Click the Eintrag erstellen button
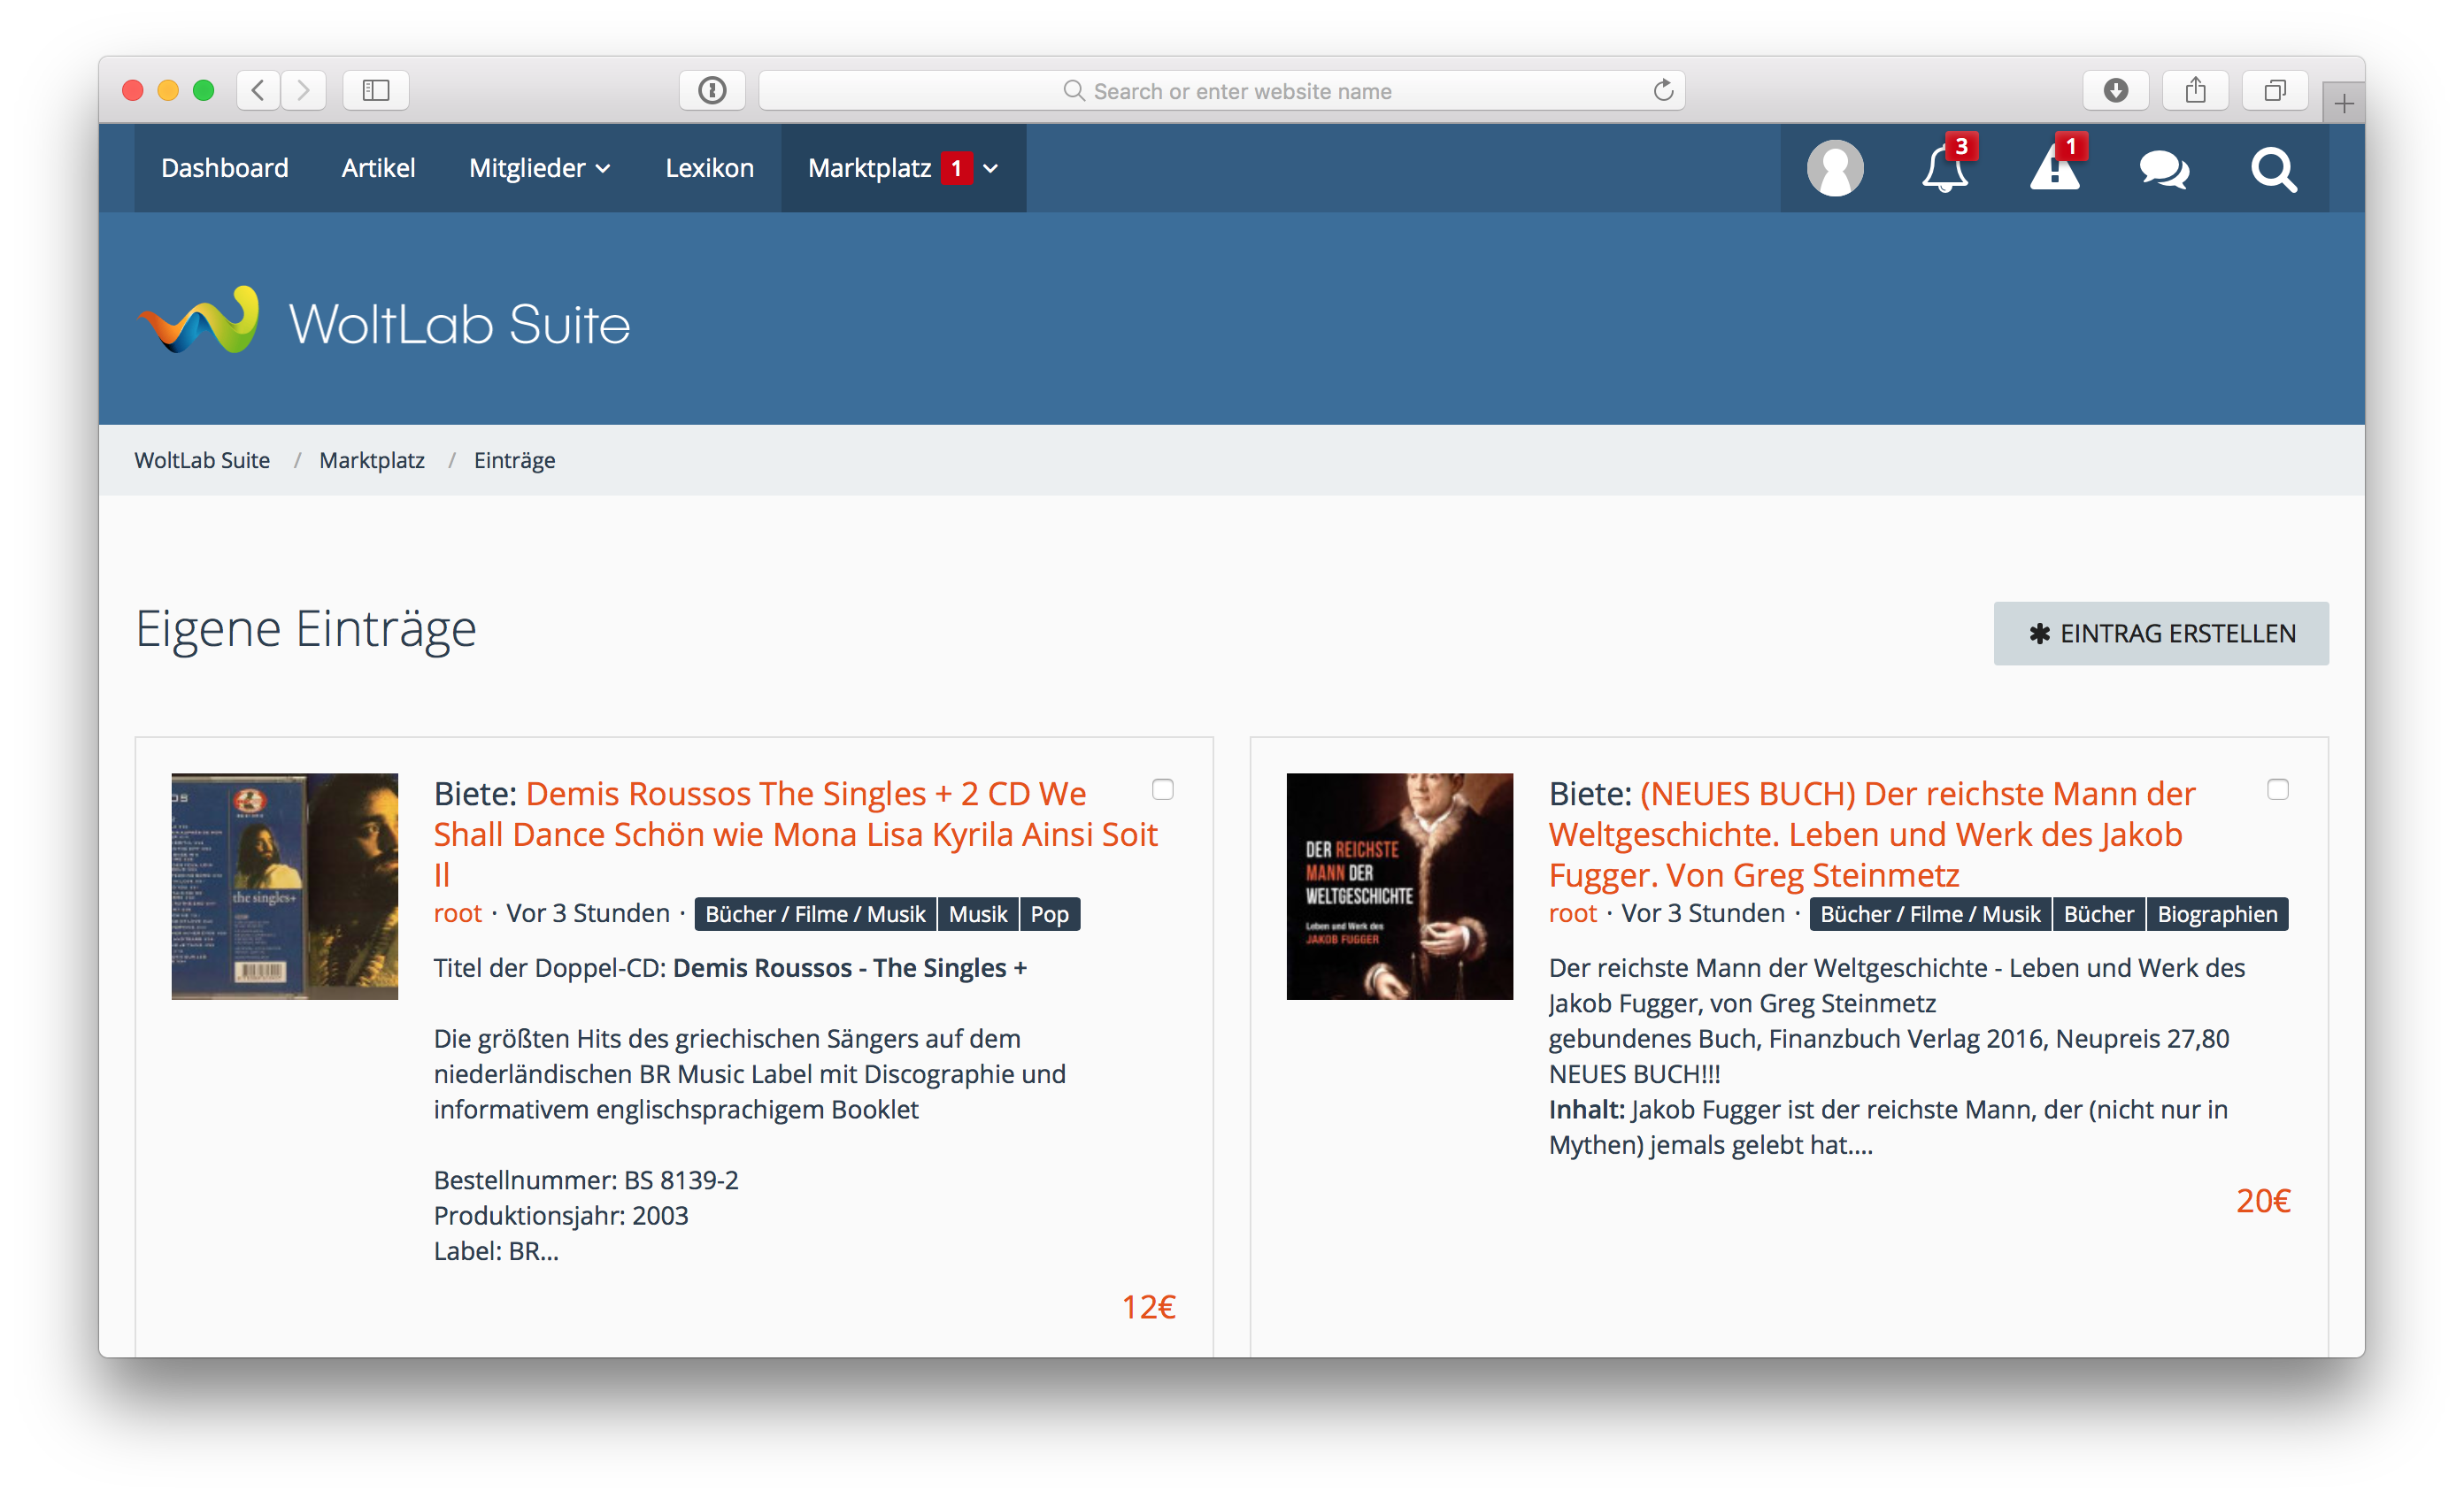The height and width of the screenshot is (1499, 2464). click(x=2160, y=633)
